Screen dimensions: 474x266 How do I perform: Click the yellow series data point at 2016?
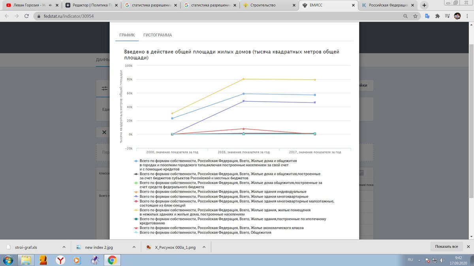point(244,79)
